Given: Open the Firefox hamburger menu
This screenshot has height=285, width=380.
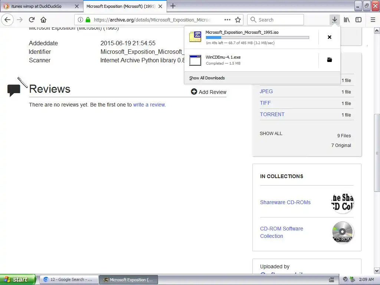Looking at the screenshot, I should point(373,20).
